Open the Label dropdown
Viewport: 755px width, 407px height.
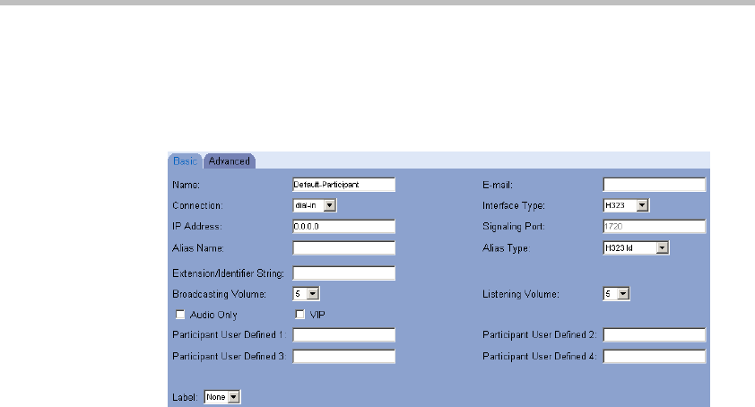[x=222, y=397]
